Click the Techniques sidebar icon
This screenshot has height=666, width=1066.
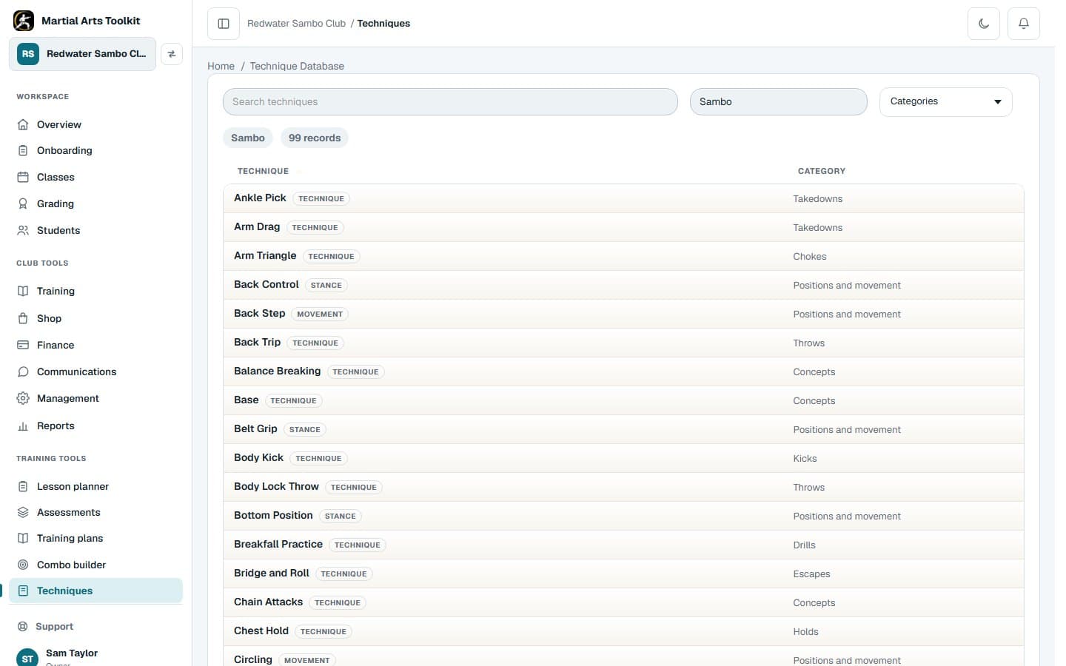[x=23, y=591]
